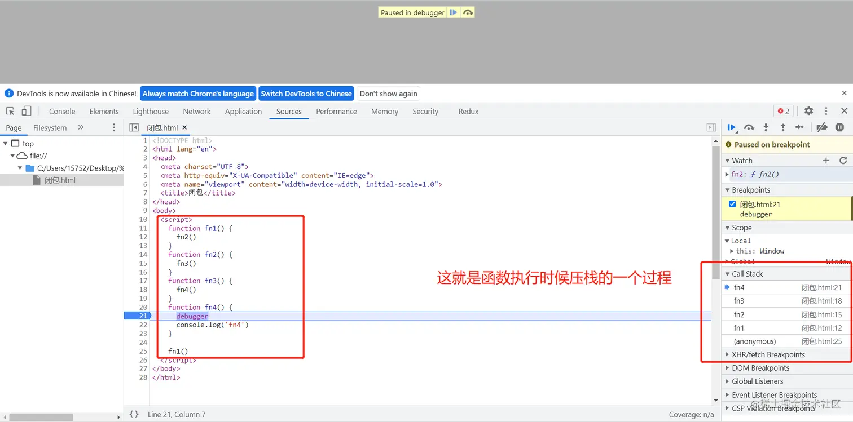853x422 pixels.
Task: Dismiss the DevTools language infobar
Action: (x=844, y=94)
